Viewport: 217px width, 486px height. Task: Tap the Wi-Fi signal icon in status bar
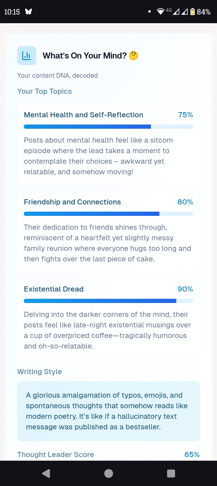(161, 12)
